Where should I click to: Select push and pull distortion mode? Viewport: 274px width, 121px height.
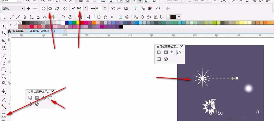(43, 9)
